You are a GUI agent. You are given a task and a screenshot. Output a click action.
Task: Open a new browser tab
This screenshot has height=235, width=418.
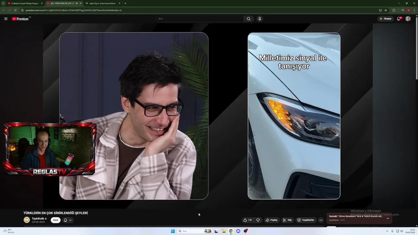125,3
